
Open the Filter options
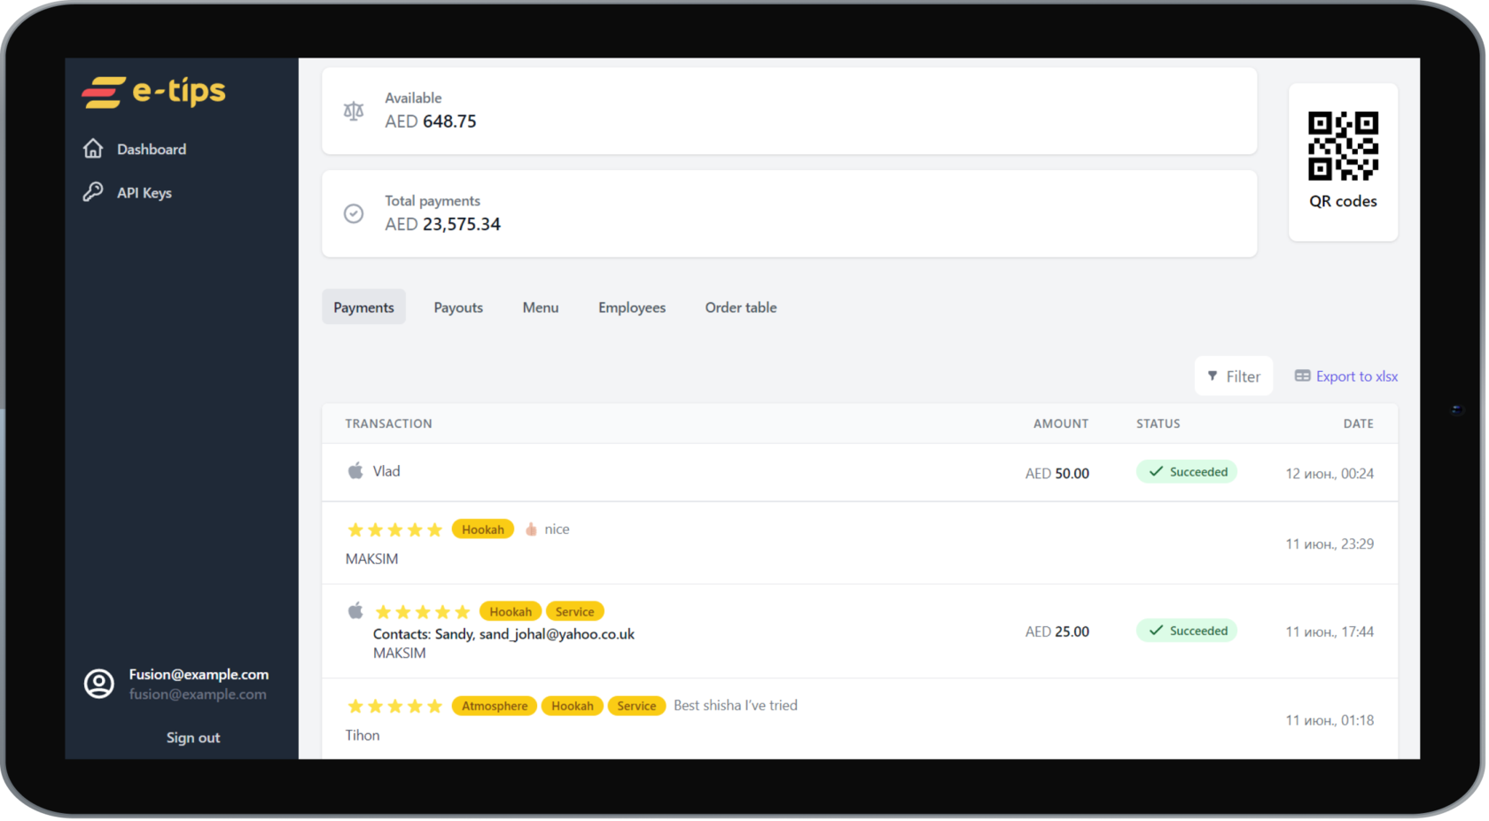pyautogui.click(x=1233, y=376)
